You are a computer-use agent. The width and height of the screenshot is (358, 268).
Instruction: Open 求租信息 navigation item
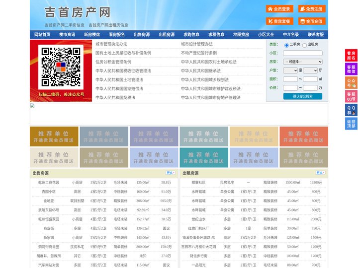(216, 34)
